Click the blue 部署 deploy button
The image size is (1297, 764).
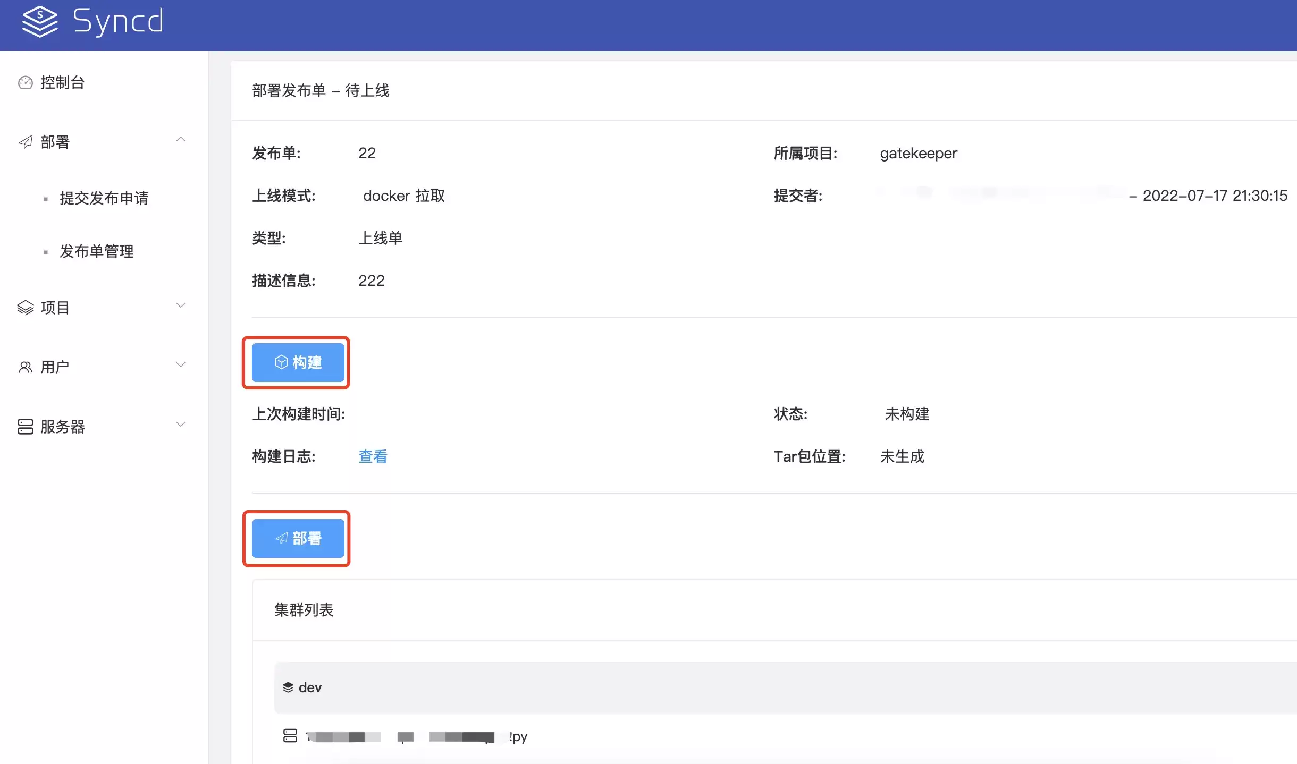[298, 538]
